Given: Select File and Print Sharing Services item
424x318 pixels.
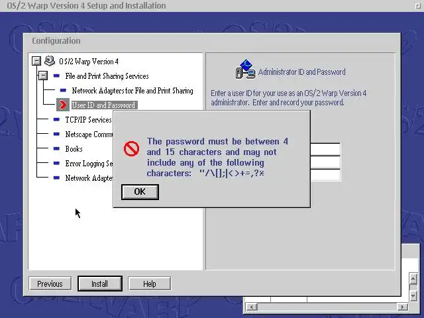Looking at the screenshot, I should 107,76.
